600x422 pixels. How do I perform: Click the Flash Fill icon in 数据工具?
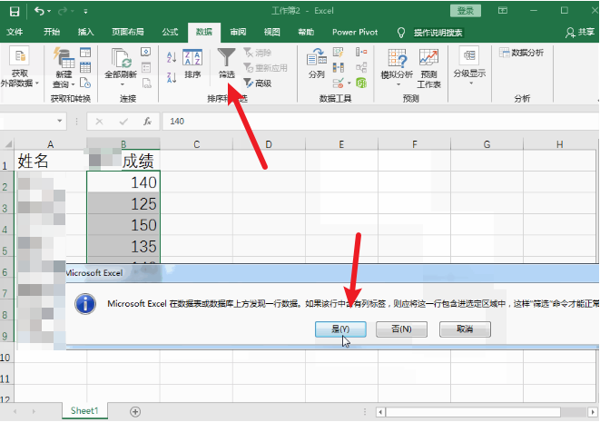click(338, 52)
